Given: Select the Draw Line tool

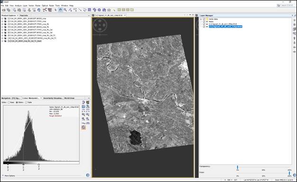Looking at the screenshot, I should (x=80, y=10).
